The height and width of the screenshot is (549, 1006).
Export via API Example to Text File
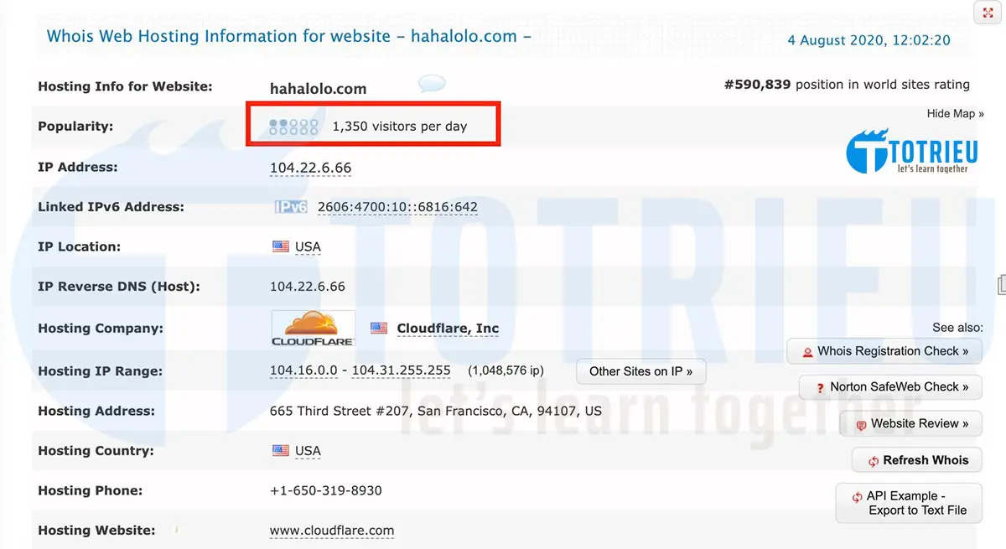pos(909,502)
